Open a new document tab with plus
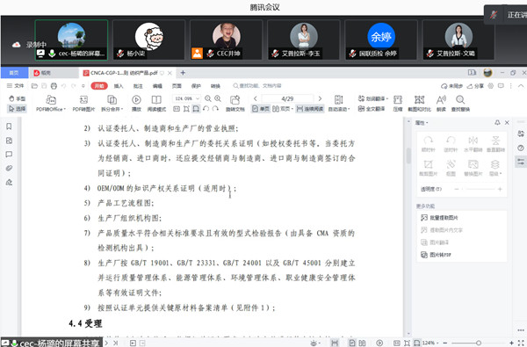 (x=183, y=73)
